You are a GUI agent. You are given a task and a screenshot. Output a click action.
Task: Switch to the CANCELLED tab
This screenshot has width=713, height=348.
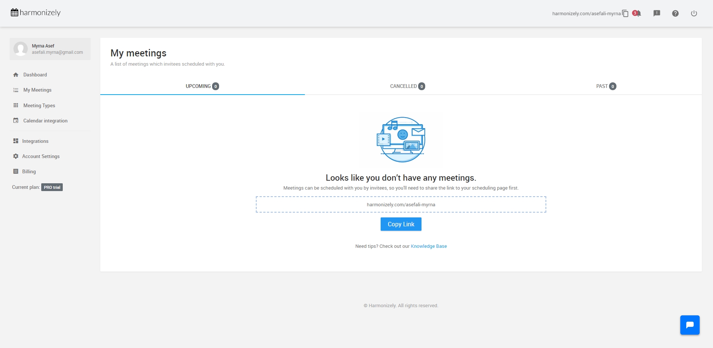(x=407, y=86)
